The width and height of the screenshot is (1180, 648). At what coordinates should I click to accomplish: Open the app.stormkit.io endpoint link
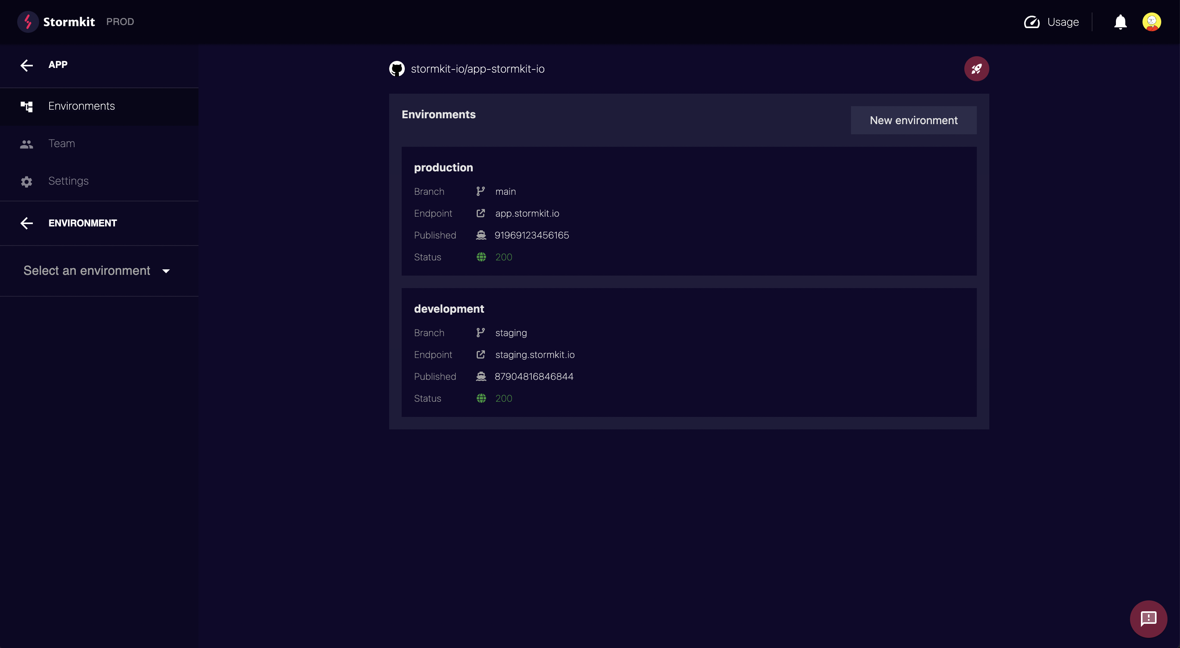coord(527,213)
